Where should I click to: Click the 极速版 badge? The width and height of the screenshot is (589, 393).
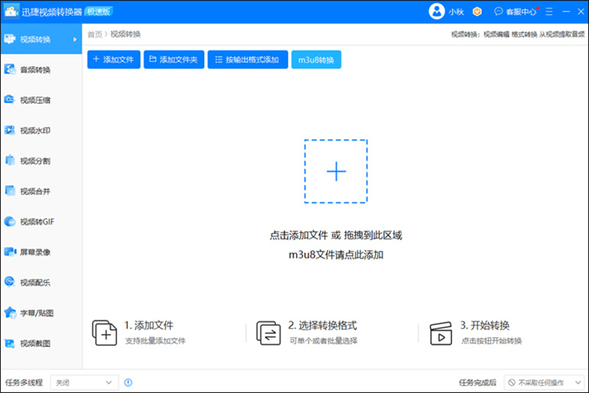(99, 11)
